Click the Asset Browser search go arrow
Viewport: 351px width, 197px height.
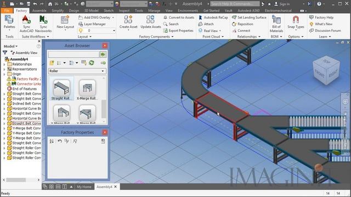coord(103,54)
